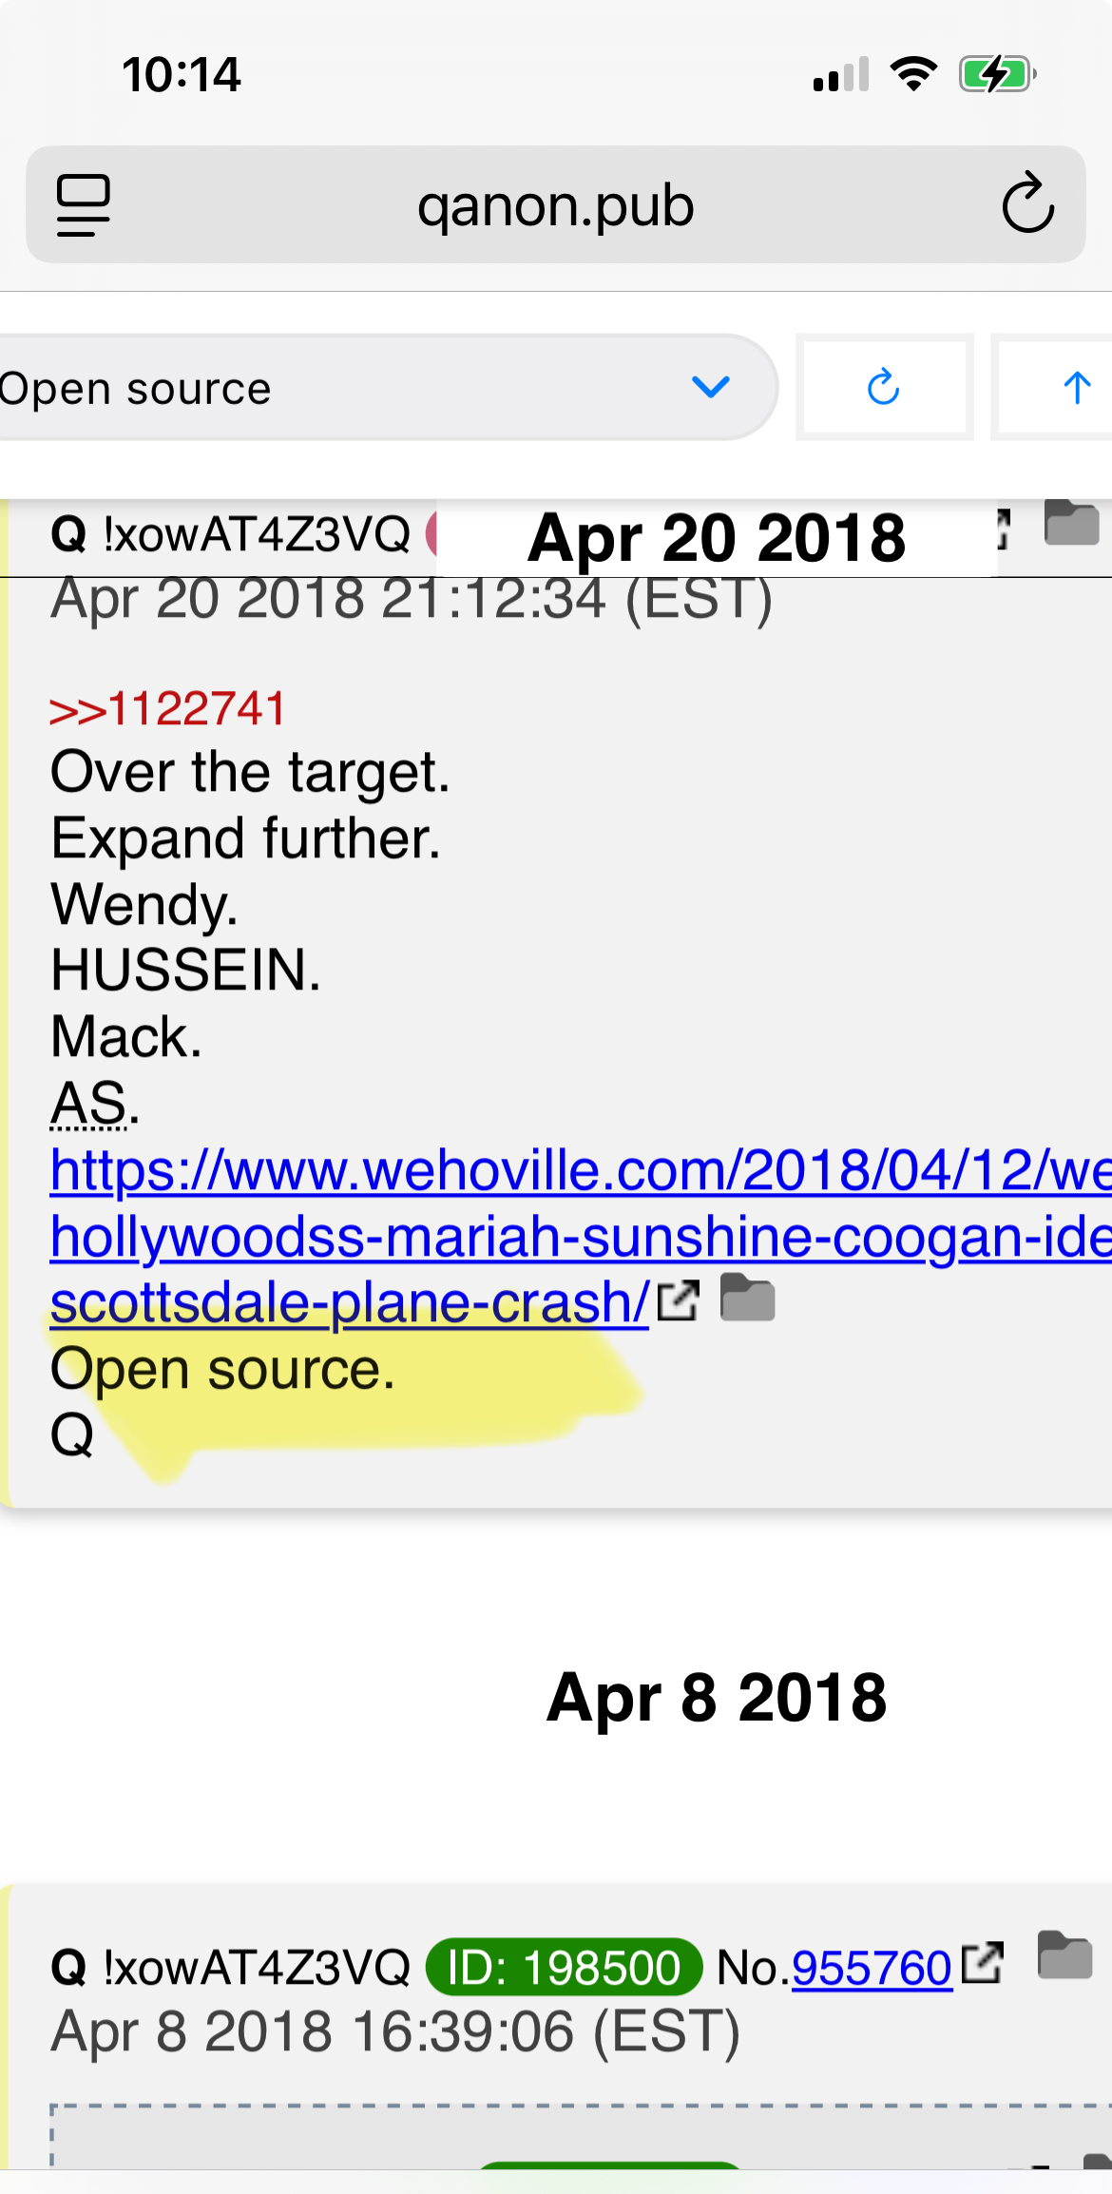The width and height of the screenshot is (1112, 2194).
Task: Tap the Safari page reload icon
Action: [1027, 203]
